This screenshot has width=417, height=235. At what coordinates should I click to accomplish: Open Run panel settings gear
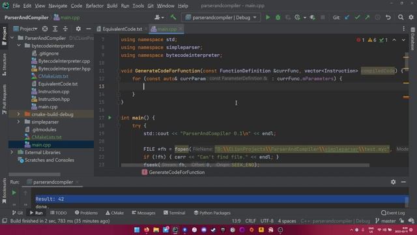pos(393,182)
